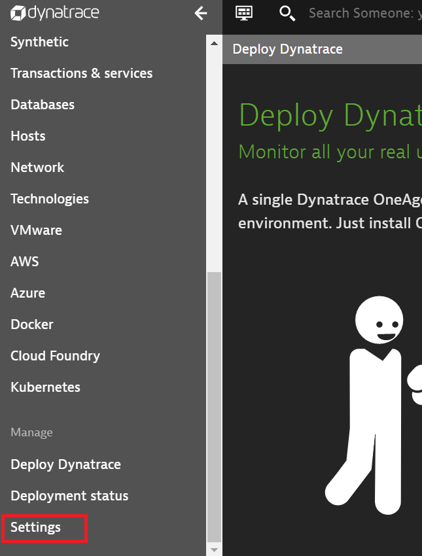Open VMware menu entry
Image resolution: width=422 pixels, height=556 pixels.
pyautogui.click(x=36, y=230)
